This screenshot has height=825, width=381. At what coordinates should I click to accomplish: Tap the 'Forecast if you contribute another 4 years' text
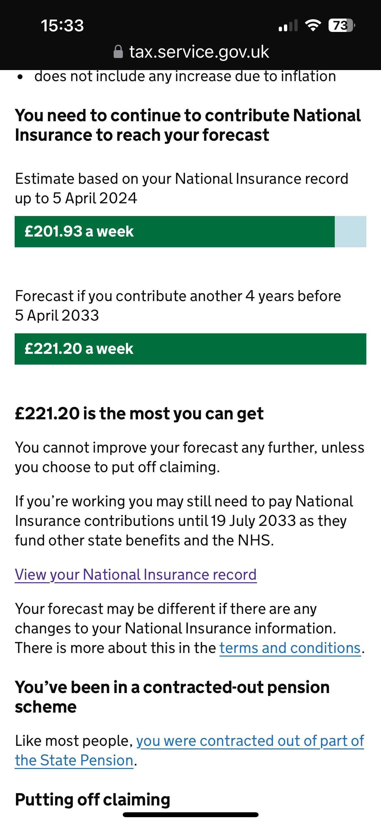click(178, 306)
